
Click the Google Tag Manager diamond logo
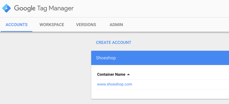[7, 8]
